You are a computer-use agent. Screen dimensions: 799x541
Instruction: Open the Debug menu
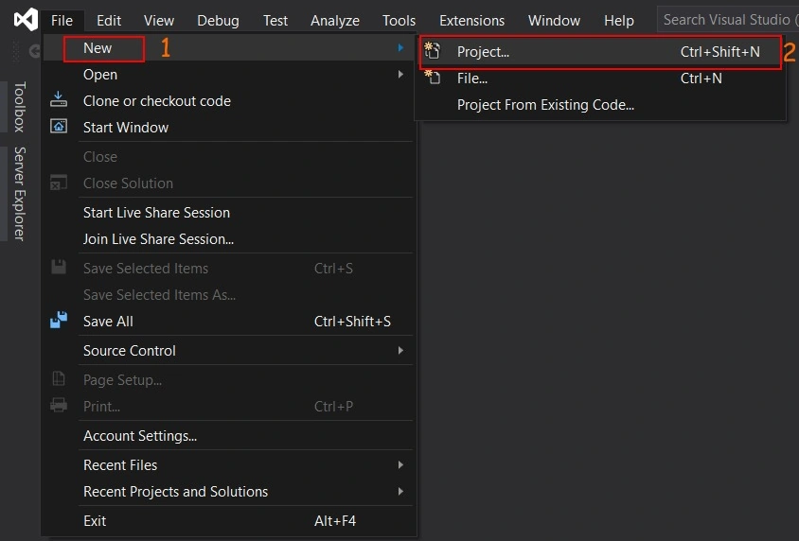coord(218,21)
